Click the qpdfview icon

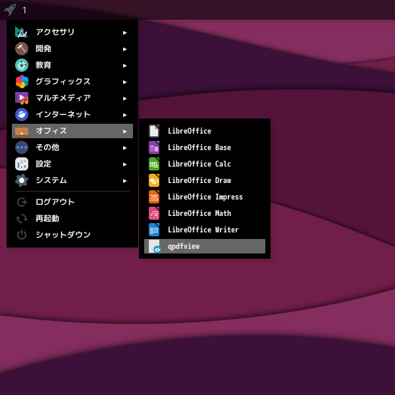click(x=154, y=246)
